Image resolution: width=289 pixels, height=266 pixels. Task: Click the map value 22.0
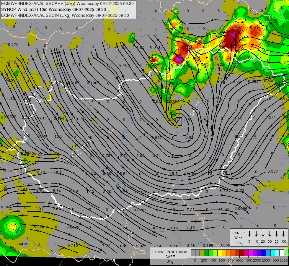coord(26,118)
